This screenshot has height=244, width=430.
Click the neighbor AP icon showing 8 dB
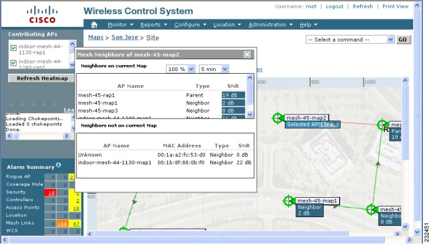coord(371,210)
